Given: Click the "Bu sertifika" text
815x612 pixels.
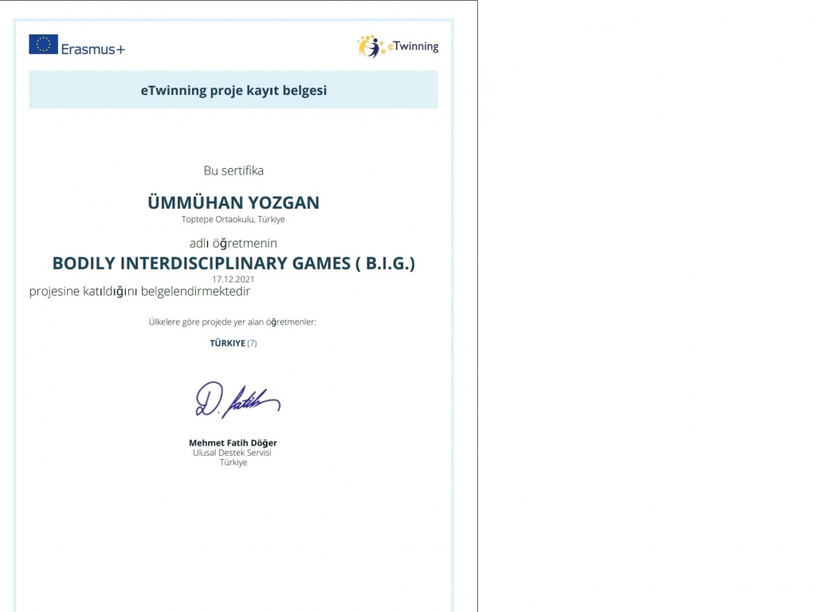Looking at the screenshot, I should (x=233, y=171).
